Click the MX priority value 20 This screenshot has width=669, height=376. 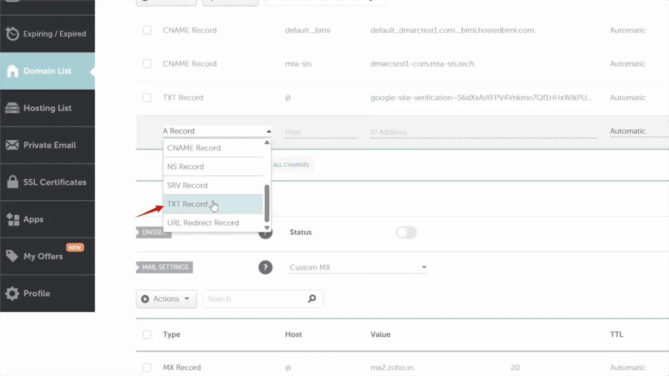pyautogui.click(x=515, y=368)
